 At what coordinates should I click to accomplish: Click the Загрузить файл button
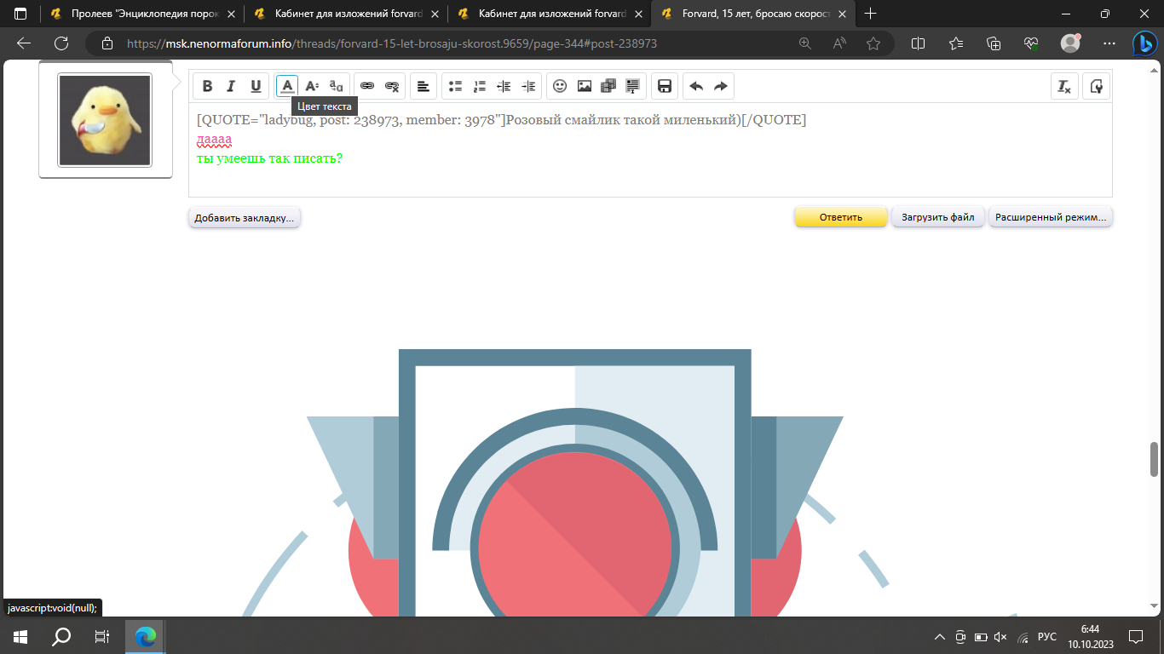(937, 217)
